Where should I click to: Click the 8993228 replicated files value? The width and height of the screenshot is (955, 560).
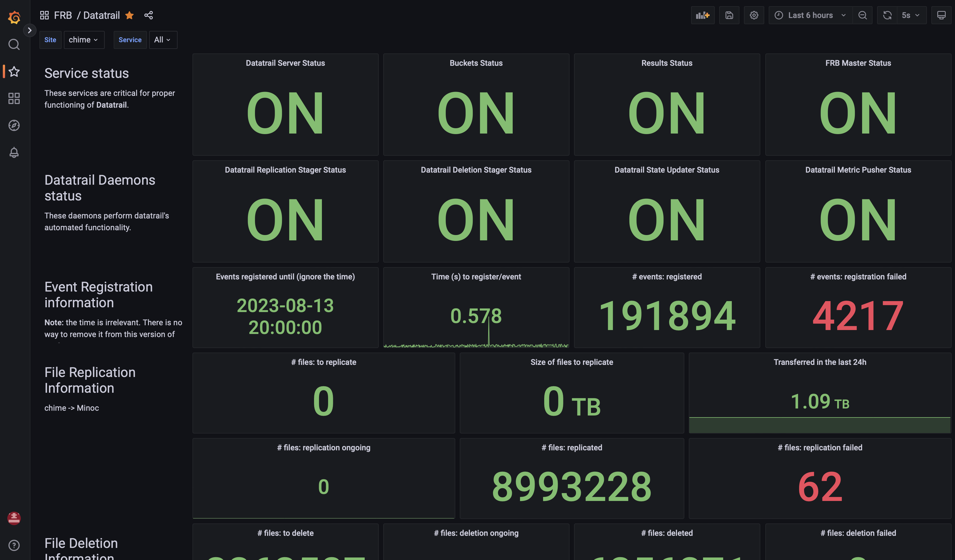pos(571,487)
